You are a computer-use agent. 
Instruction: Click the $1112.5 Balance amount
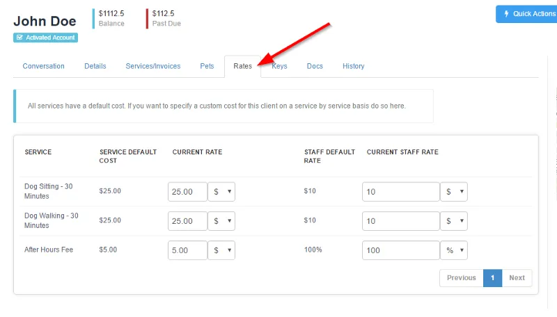coord(111,13)
